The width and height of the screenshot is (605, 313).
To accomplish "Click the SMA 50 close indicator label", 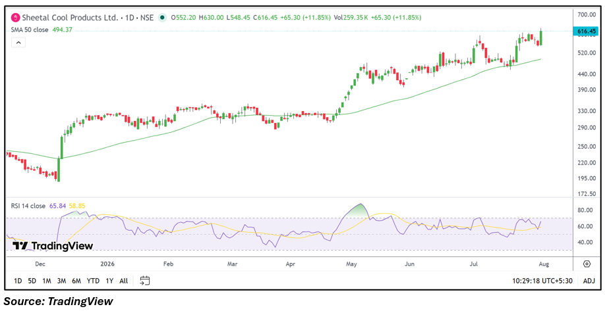I will (30, 30).
